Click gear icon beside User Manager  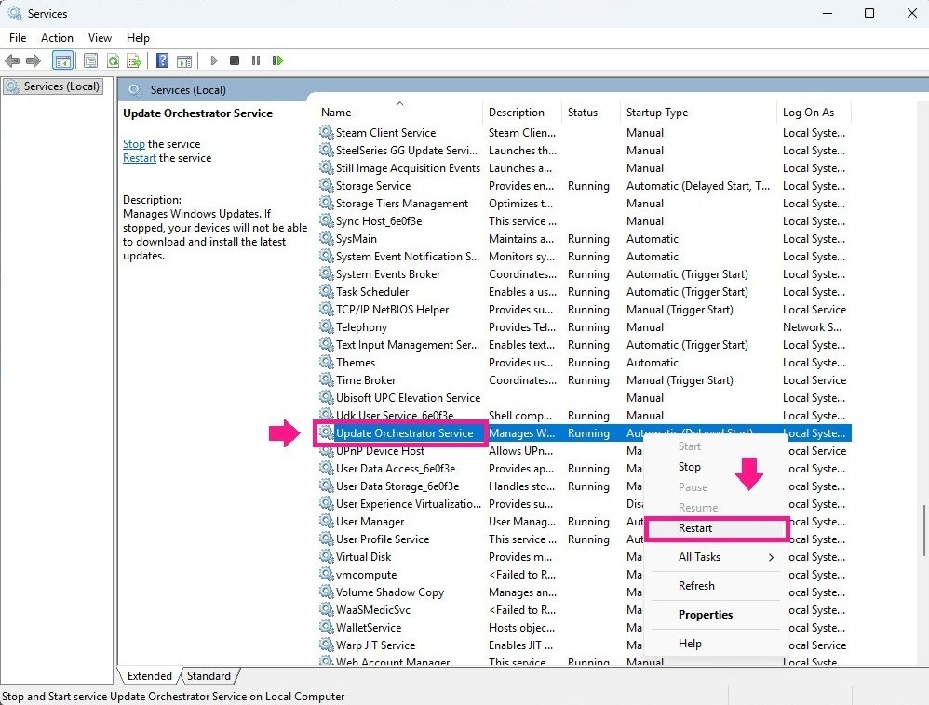pyautogui.click(x=326, y=521)
